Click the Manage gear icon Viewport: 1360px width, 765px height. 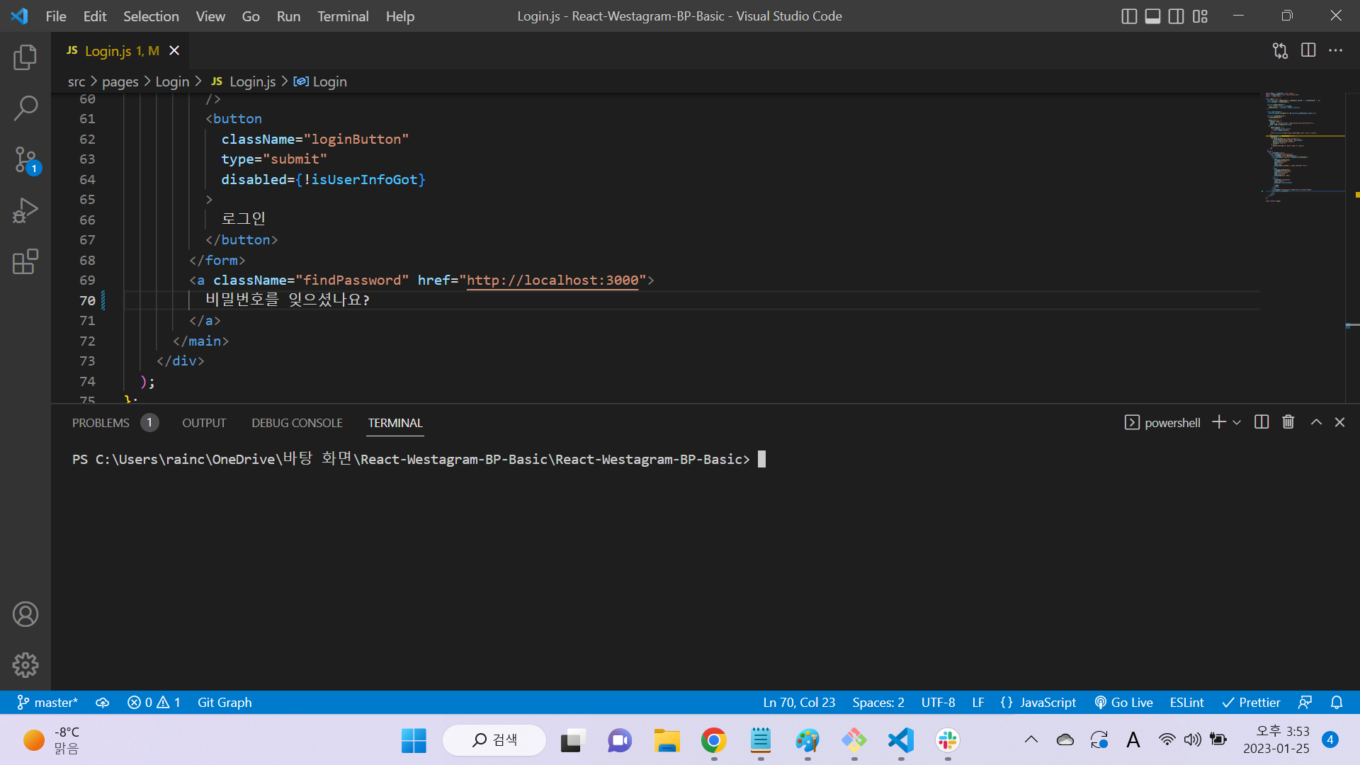(25, 664)
